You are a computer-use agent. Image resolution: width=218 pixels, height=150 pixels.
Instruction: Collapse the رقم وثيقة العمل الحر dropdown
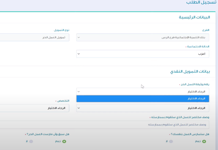[143, 91]
